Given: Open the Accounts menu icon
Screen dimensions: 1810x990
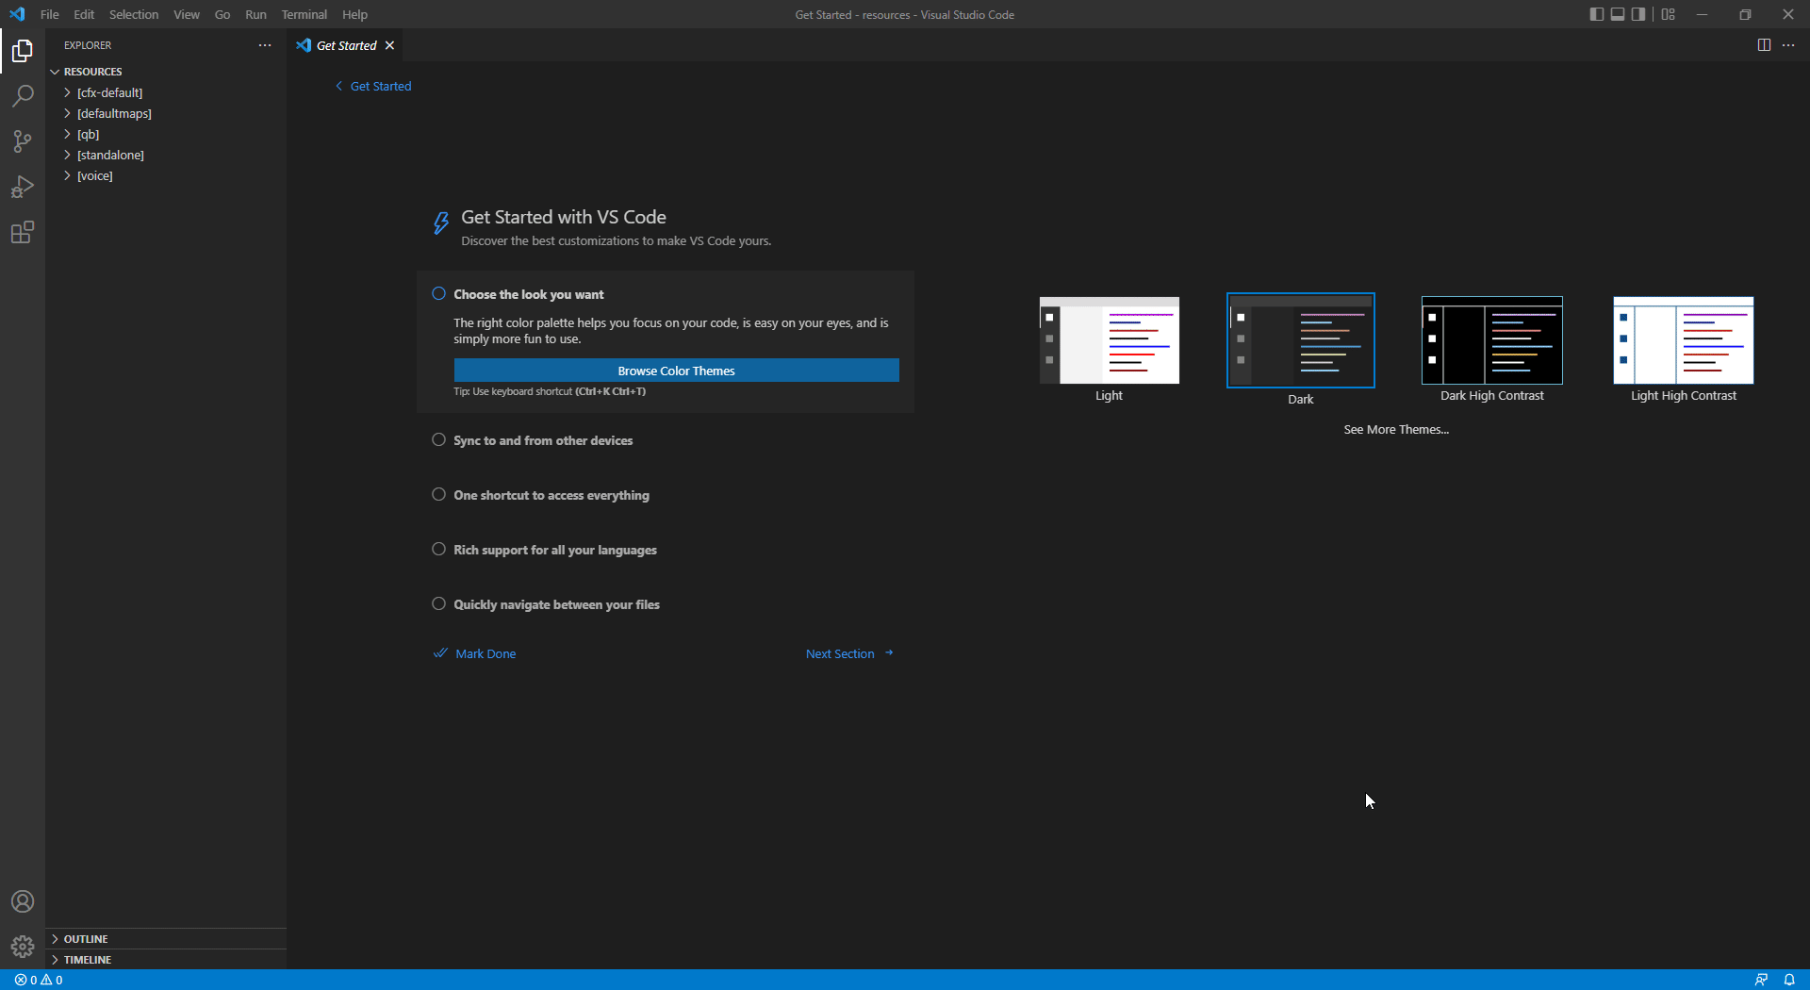Looking at the screenshot, I should coord(23,901).
